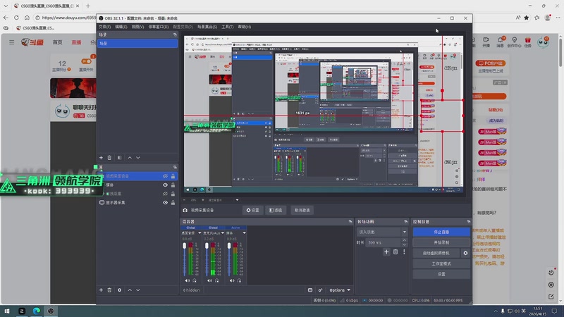Open 麦克风/Aux channel dropdown in mixer

(x=222, y=233)
